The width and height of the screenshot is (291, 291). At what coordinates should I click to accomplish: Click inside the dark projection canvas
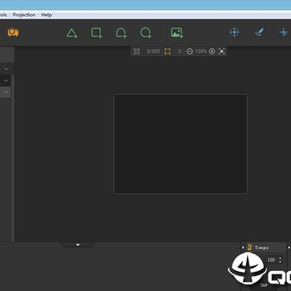(180, 144)
